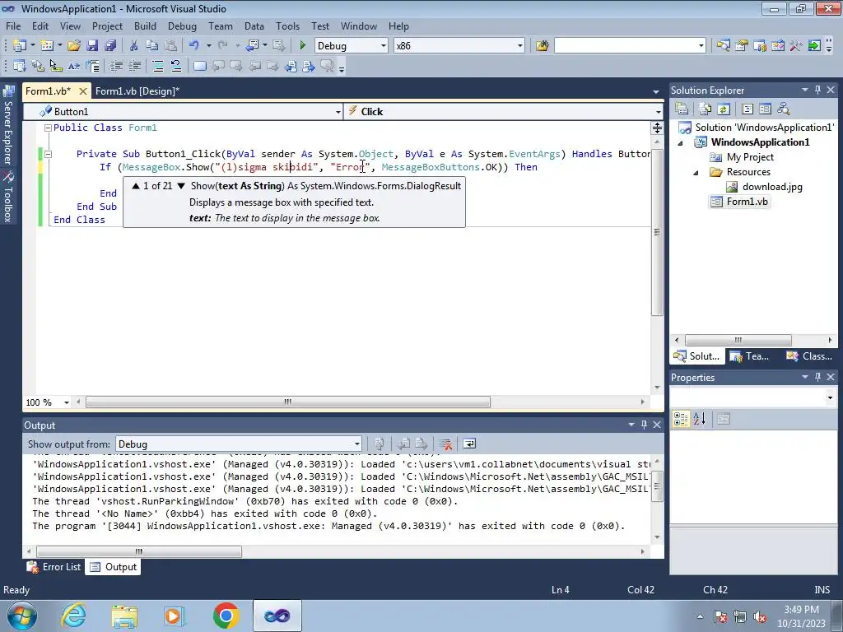Click View Class Diagram icon in Solution Explorer
843x632 pixels.
(784, 109)
